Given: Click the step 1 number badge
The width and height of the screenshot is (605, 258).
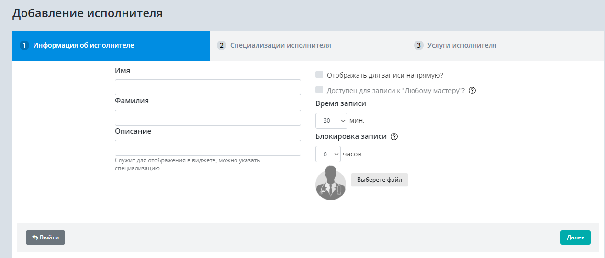Looking at the screenshot, I should [x=24, y=46].
